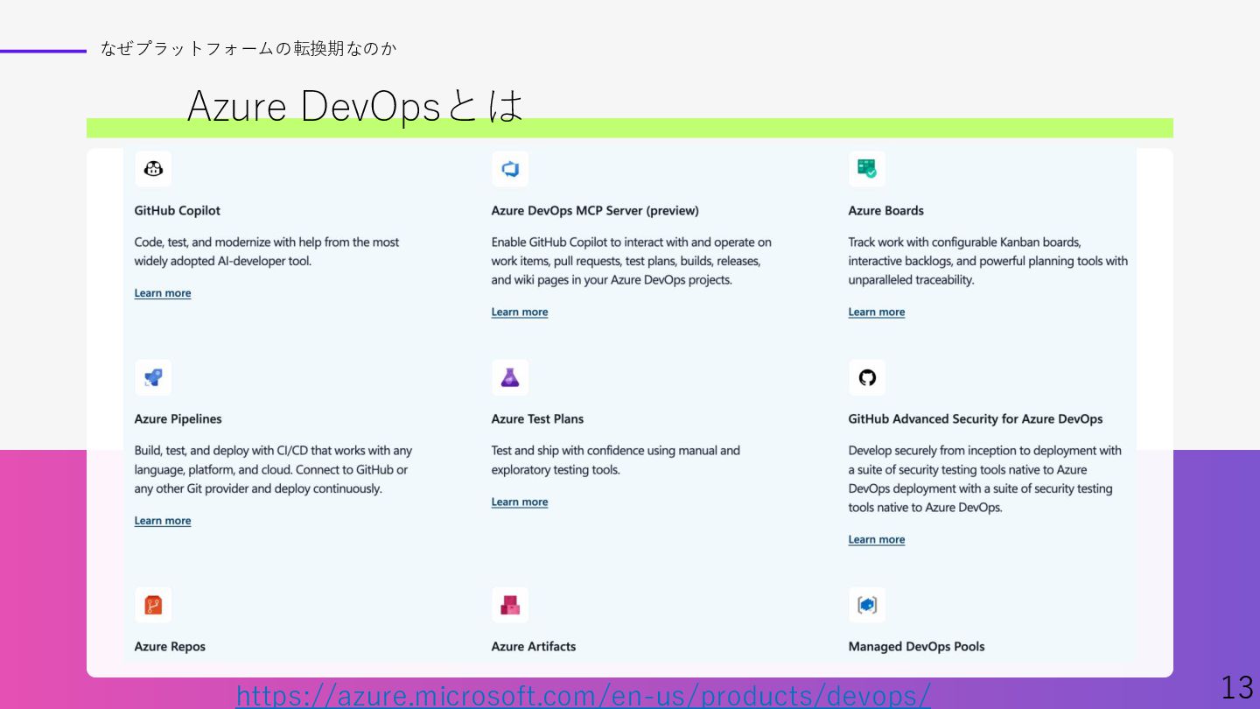Open Learn more under Azure Boards
This screenshot has width=1260, height=709.
pos(877,312)
